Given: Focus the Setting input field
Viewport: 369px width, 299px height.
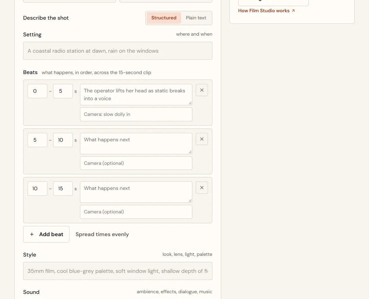Looking at the screenshot, I should pyautogui.click(x=118, y=51).
